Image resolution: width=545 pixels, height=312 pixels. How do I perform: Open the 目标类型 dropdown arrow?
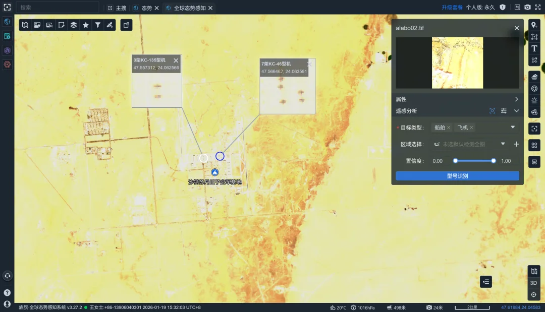coord(513,128)
